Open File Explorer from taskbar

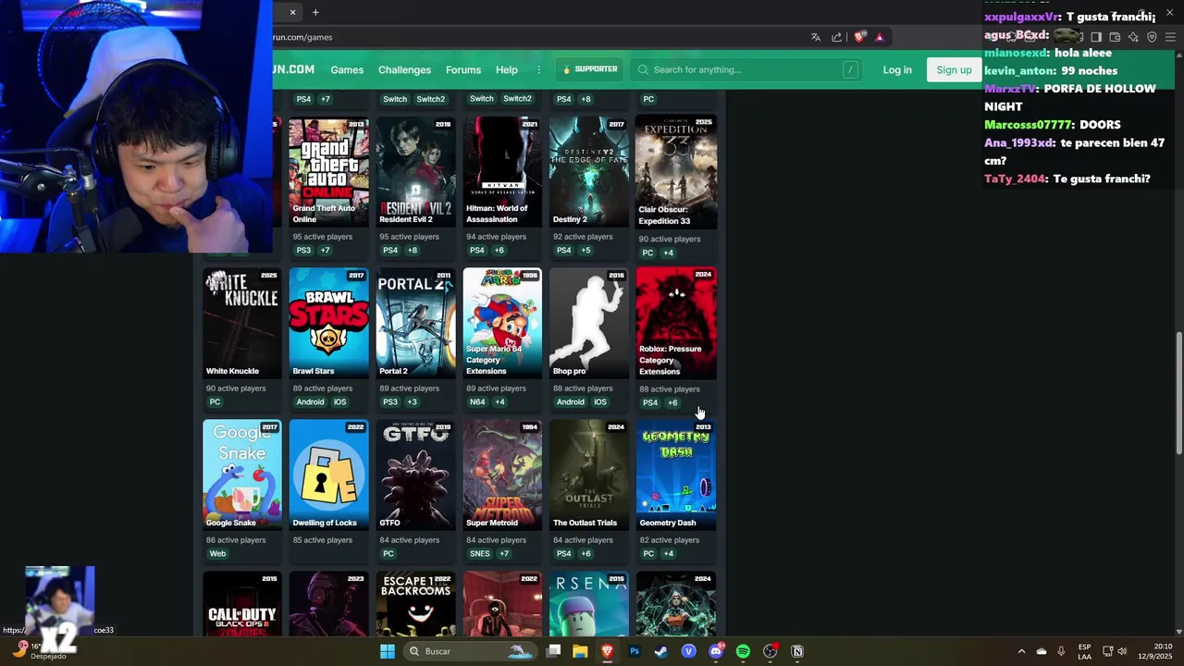580,651
